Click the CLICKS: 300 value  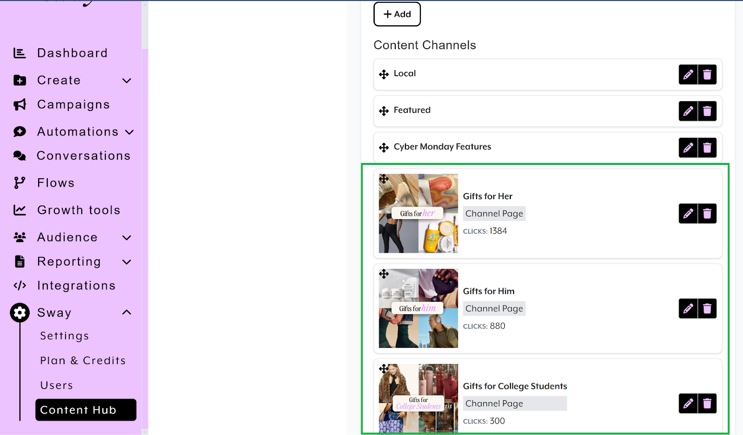coord(484,421)
